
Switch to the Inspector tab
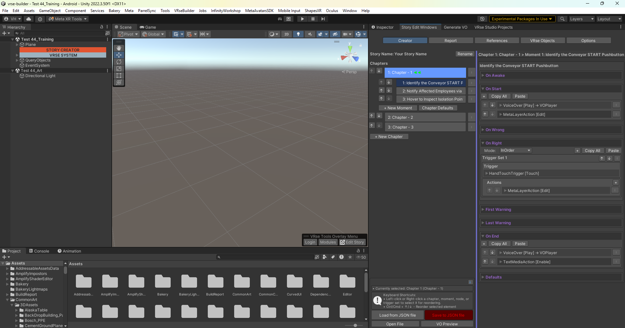383,27
